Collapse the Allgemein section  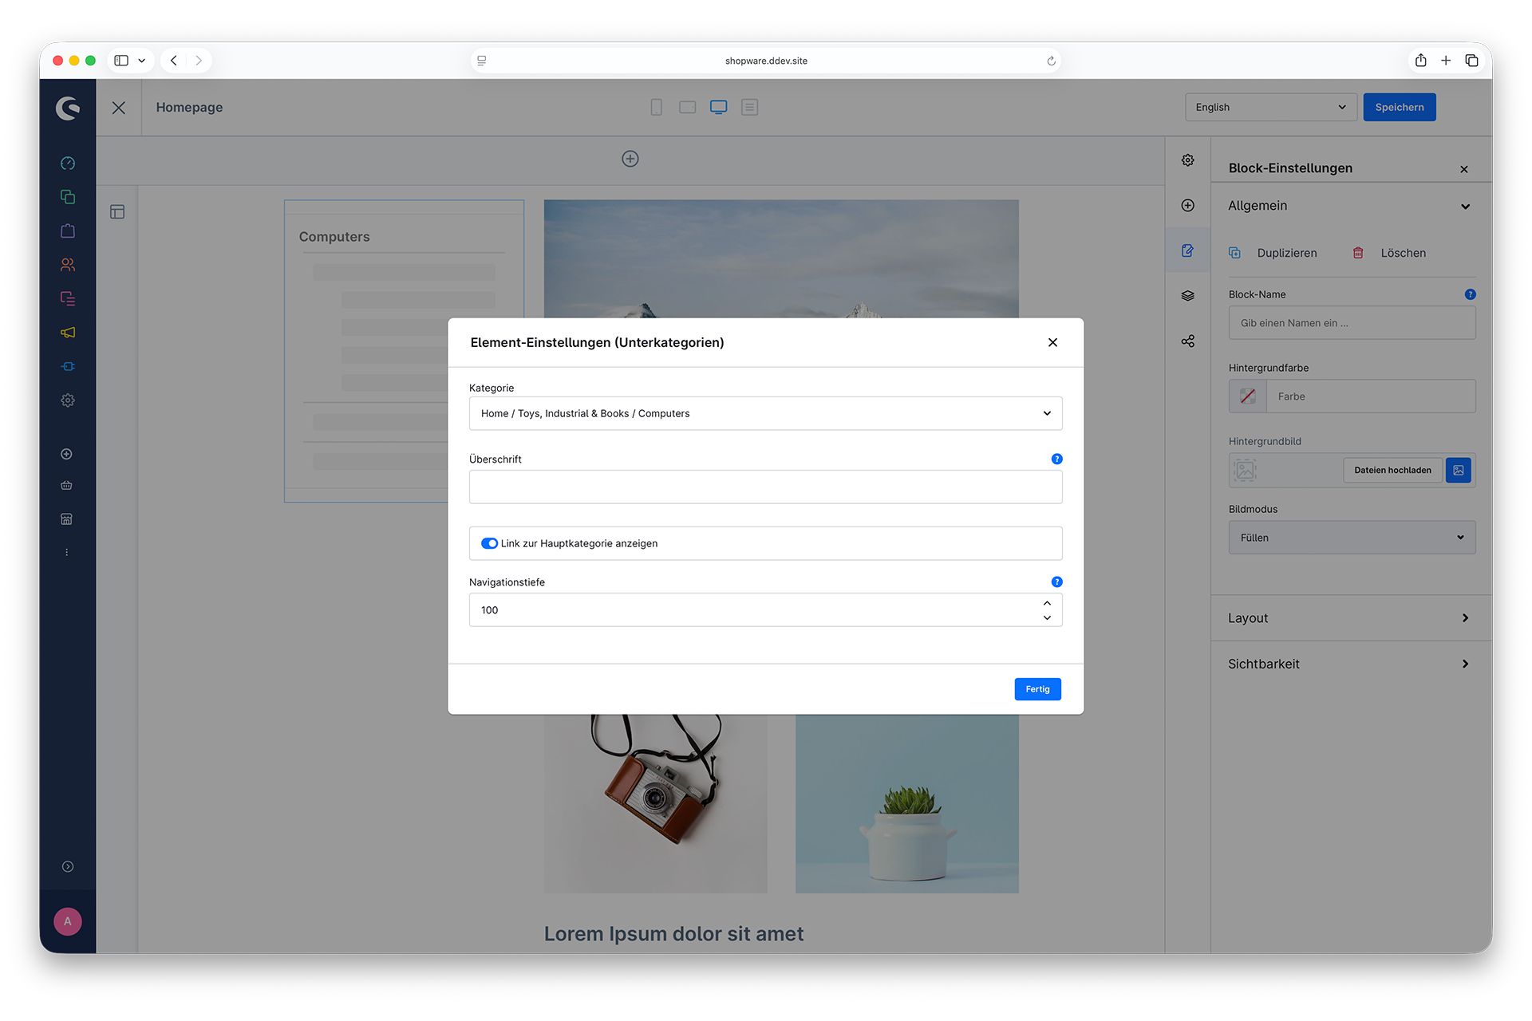coord(1352,206)
